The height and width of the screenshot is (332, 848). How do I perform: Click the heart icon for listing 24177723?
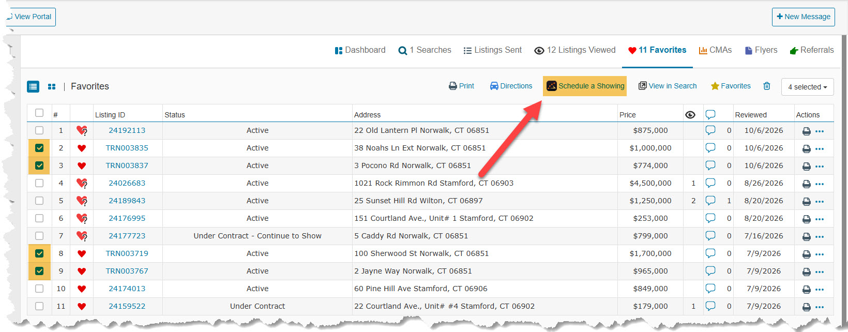[82, 236]
